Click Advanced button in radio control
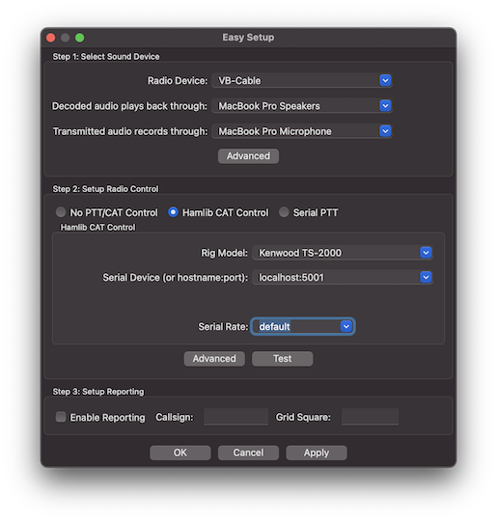497x521 pixels. 214,359
